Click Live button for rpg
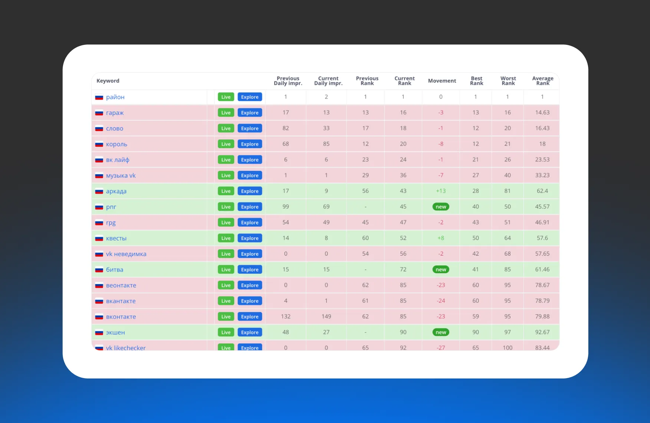This screenshot has width=650, height=423. [x=226, y=222]
